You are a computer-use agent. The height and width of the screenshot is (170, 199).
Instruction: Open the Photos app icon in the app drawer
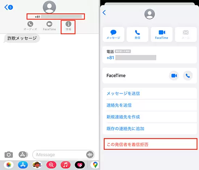coord(9,165)
